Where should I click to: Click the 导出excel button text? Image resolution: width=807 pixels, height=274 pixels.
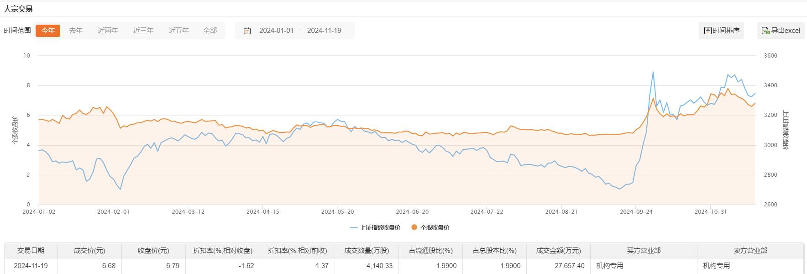[x=786, y=31]
